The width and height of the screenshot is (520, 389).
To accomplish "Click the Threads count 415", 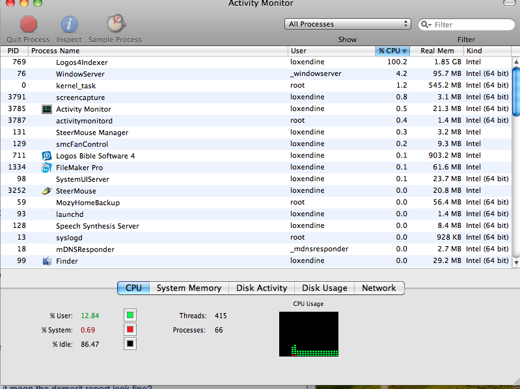I will click(221, 316).
